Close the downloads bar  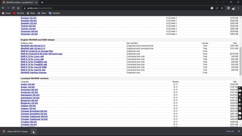239,131
